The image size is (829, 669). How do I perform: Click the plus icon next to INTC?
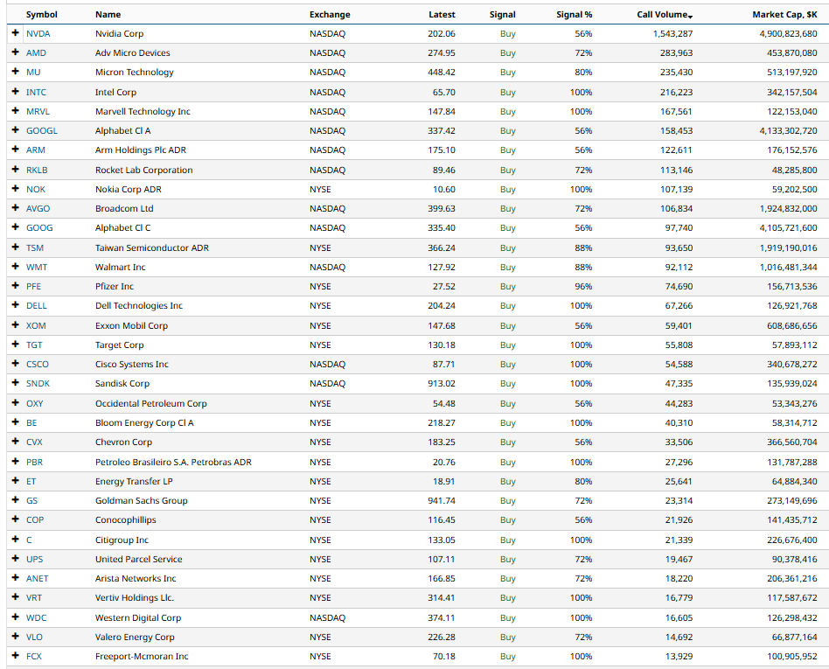[x=15, y=92]
